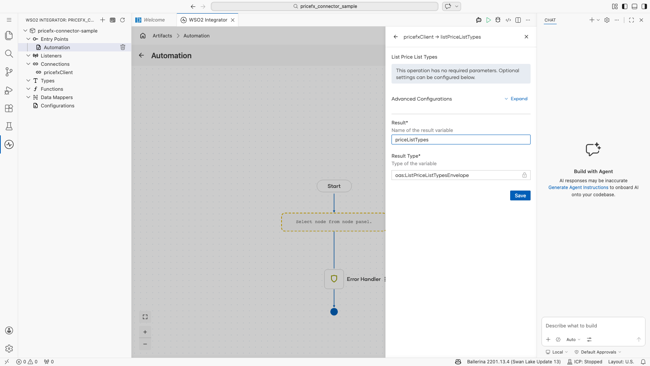The width and height of the screenshot is (650, 366).
Task: Expand the Data Mappers tree node
Action: pyautogui.click(x=28, y=97)
